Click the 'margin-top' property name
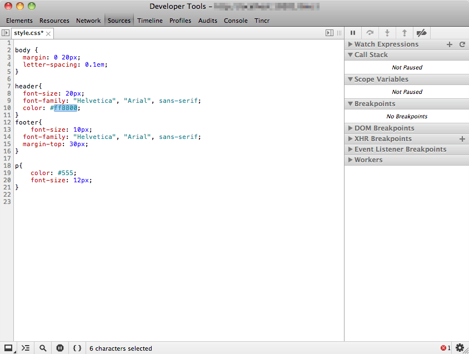 tap(42, 144)
